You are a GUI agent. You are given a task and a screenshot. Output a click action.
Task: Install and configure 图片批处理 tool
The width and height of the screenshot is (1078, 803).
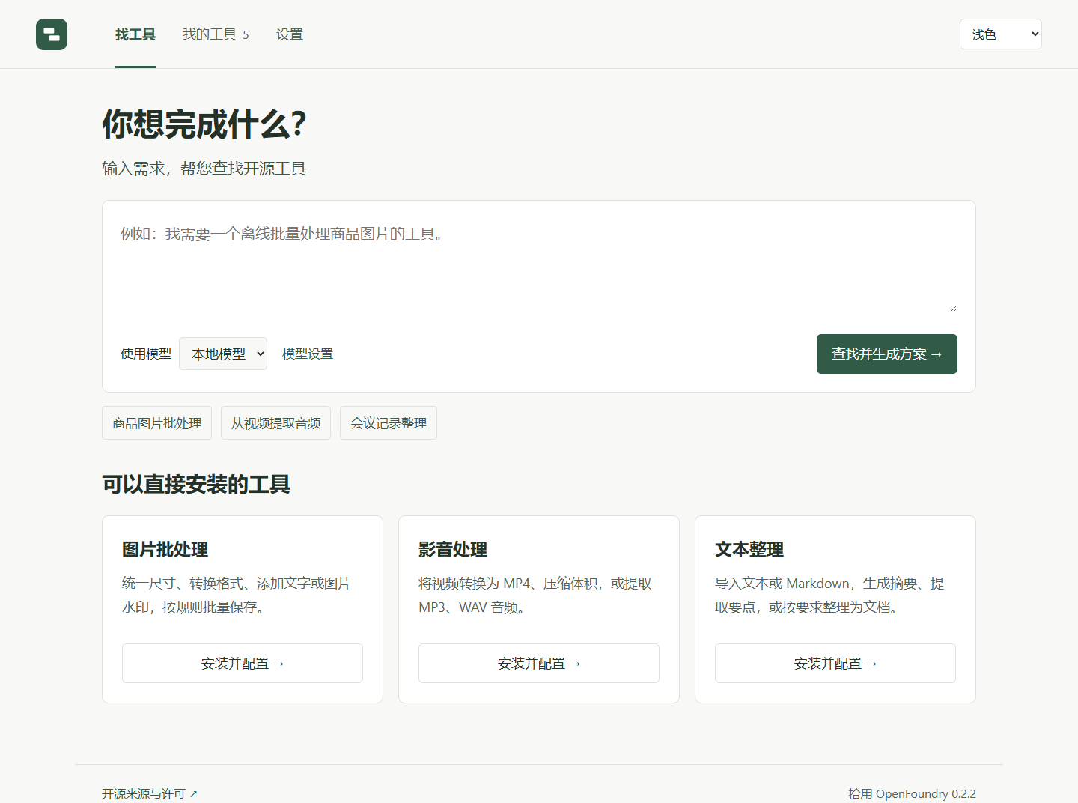tap(243, 664)
